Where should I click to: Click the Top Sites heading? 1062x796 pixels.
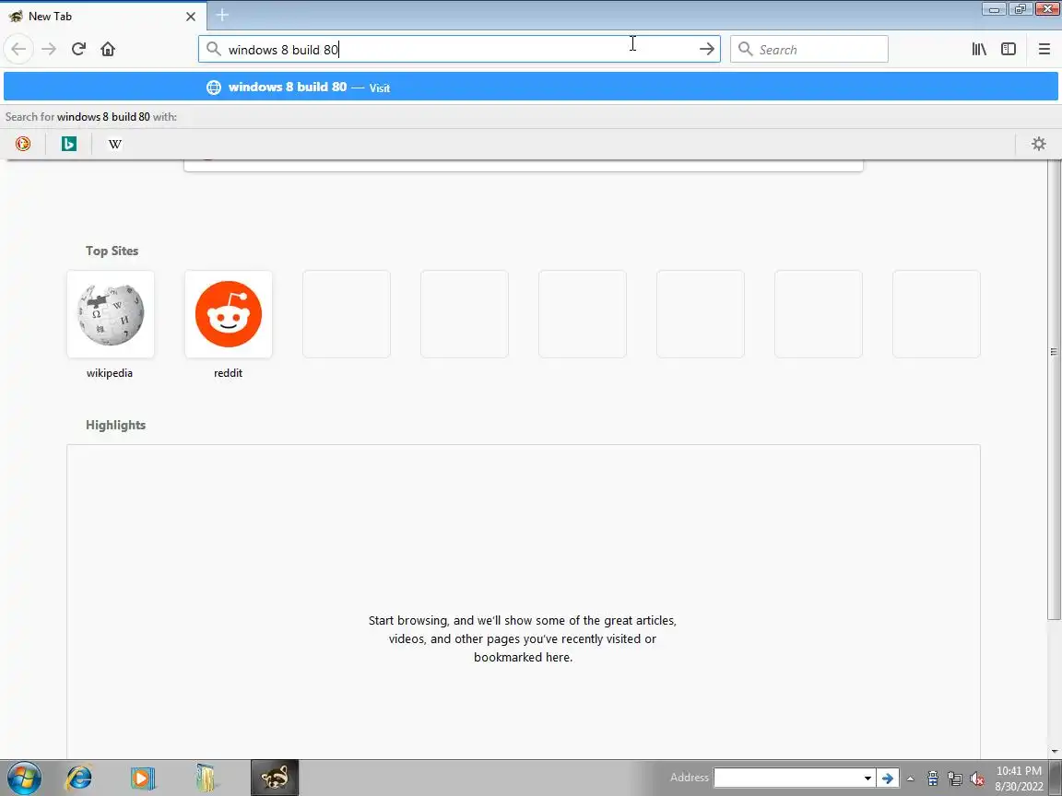(112, 251)
